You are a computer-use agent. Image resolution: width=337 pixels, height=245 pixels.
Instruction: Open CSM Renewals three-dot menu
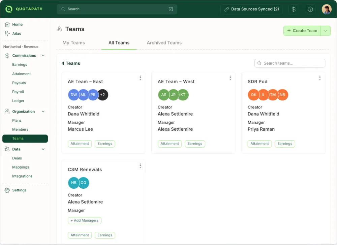pos(140,165)
